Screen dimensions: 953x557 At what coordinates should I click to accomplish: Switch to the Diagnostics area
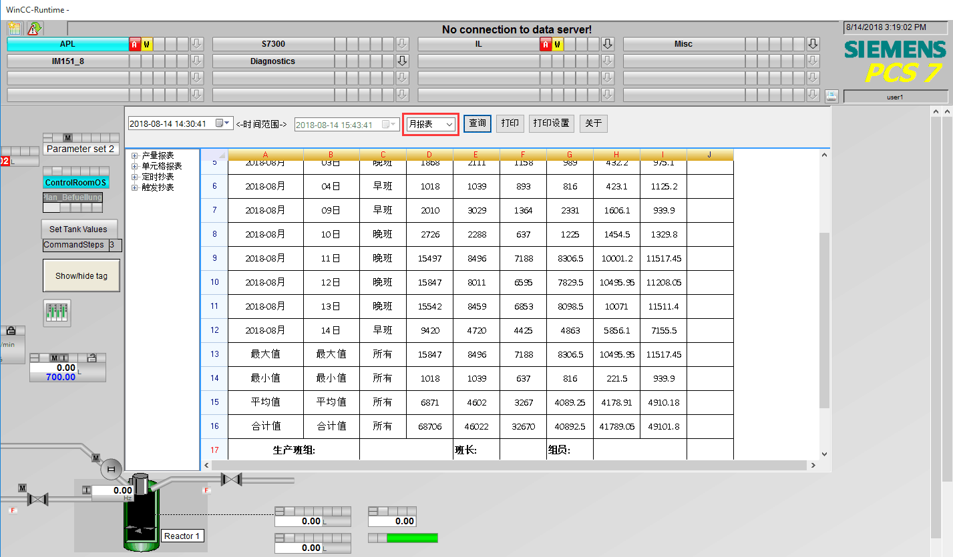(x=272, y=61)
